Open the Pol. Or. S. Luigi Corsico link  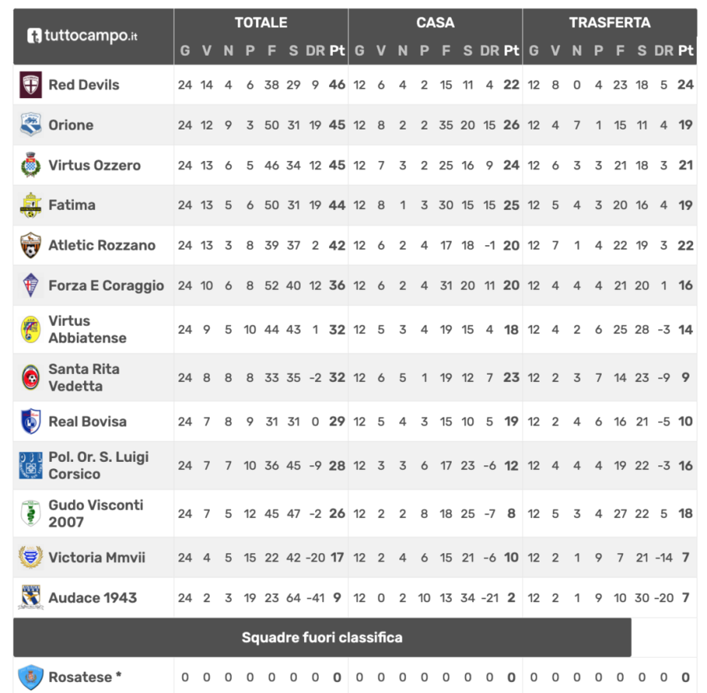[98, 465]
